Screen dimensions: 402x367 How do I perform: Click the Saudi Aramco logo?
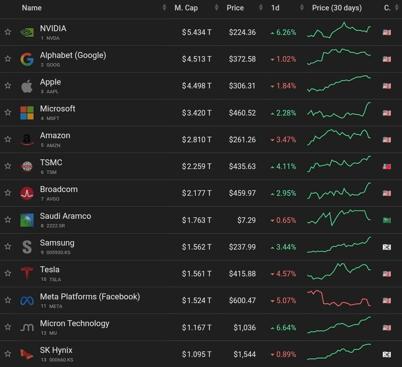coord(27,220)
